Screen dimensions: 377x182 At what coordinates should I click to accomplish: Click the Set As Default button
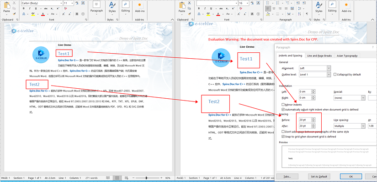tap(319, 177)
